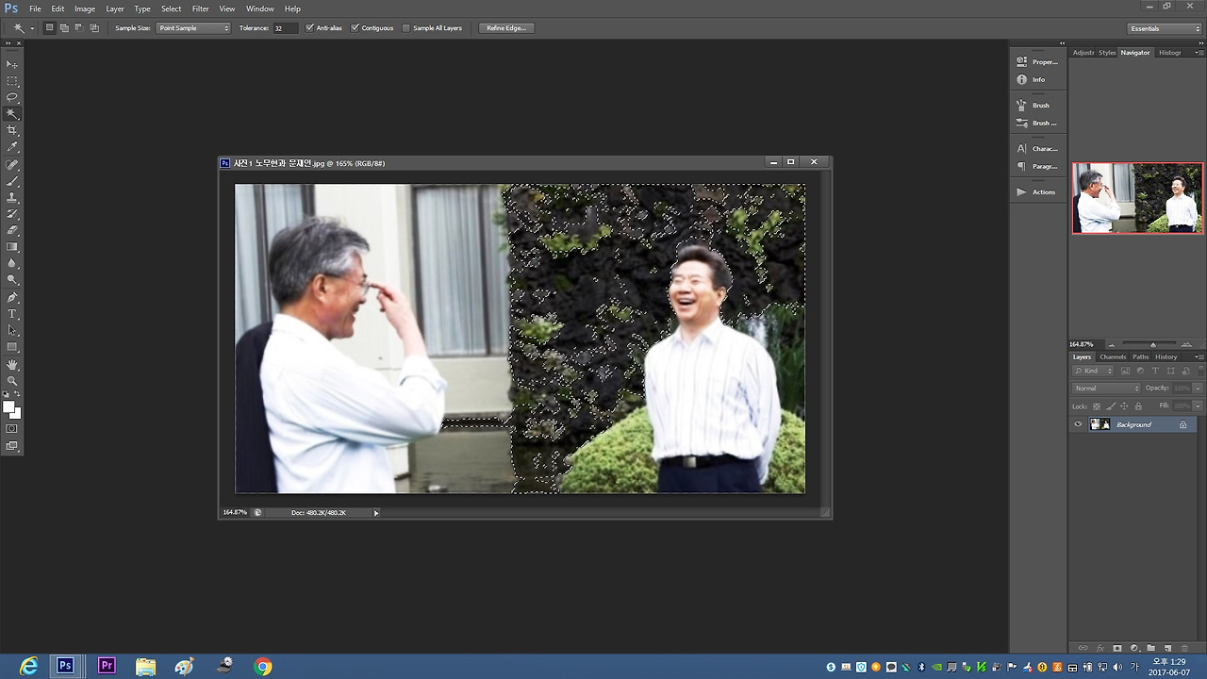
Task: Select the Magic Wand tool in the toolbox
Action: point(12,114)
